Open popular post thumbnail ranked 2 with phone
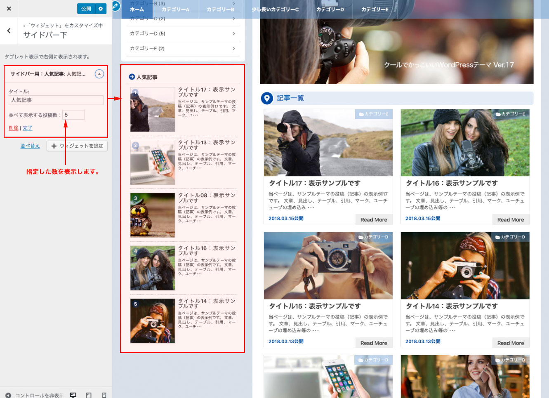549x398 pixels. click(x=153, y=162)
